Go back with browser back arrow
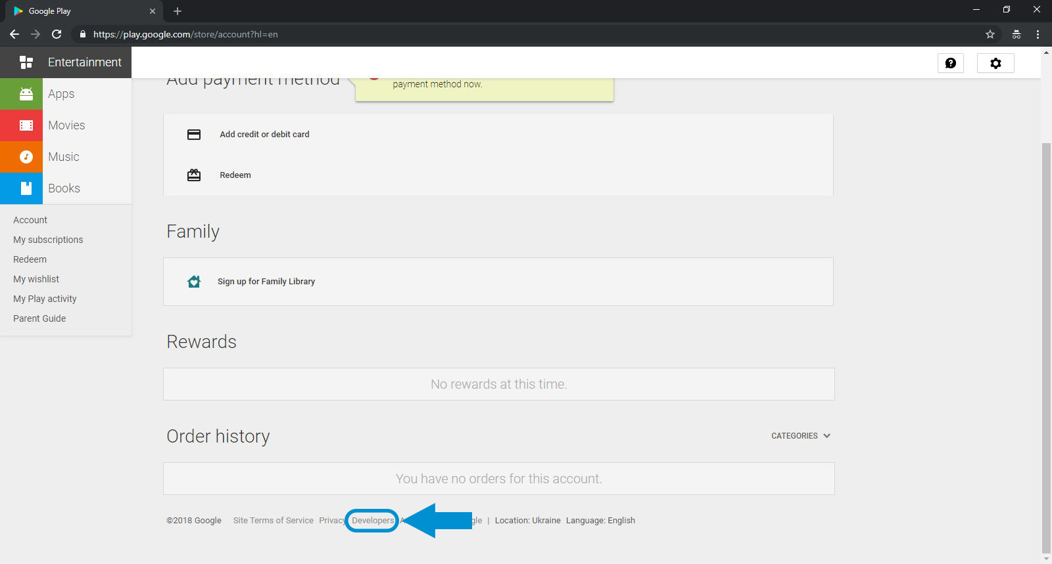1052x564 pixels. 14,34
